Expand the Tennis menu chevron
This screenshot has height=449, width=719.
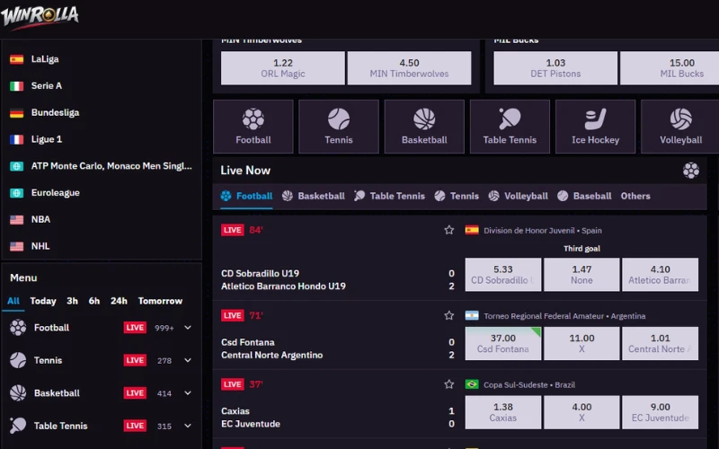pos(188,360)
